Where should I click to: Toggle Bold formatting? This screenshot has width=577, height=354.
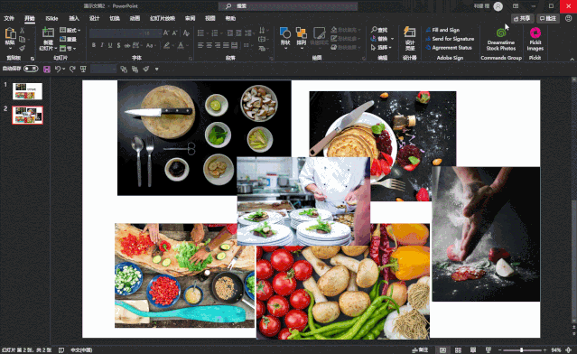pyautogui.click(x=94, y=45)
